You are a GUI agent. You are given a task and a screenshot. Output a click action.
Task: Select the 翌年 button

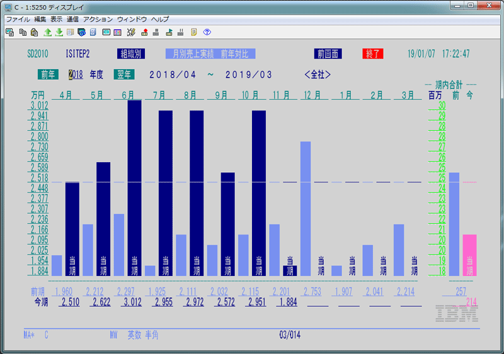pyautogui.click(x=123, y=74)
